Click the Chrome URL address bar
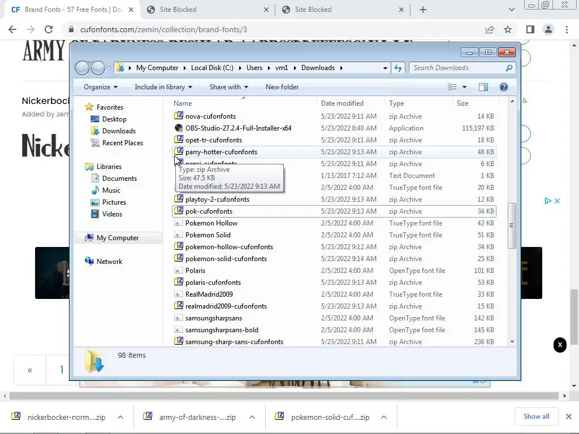Image resolution: width=579 pixels, height=434 pixels. pyautogui.click(x=273, y=29)
